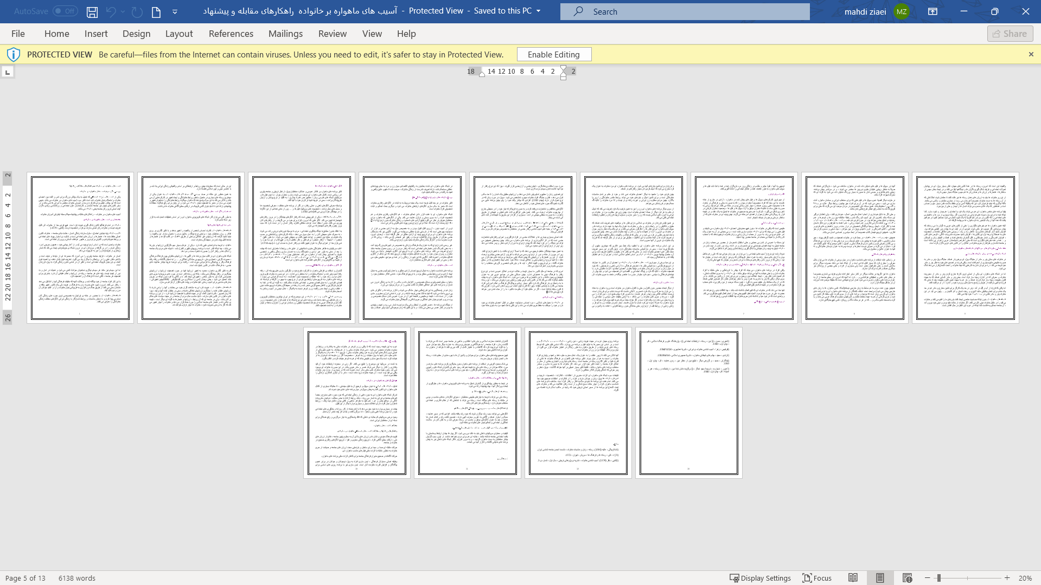
Task: Switch to Read Mode view icon
Action: [853, 578]
